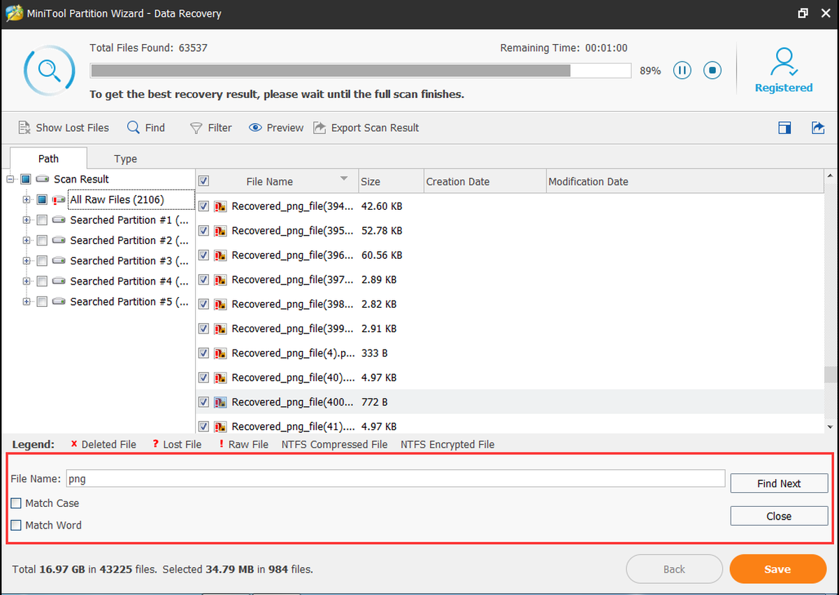Click the share arrow icon in toolbar
The image size is (839, 595).
point(818,127)
